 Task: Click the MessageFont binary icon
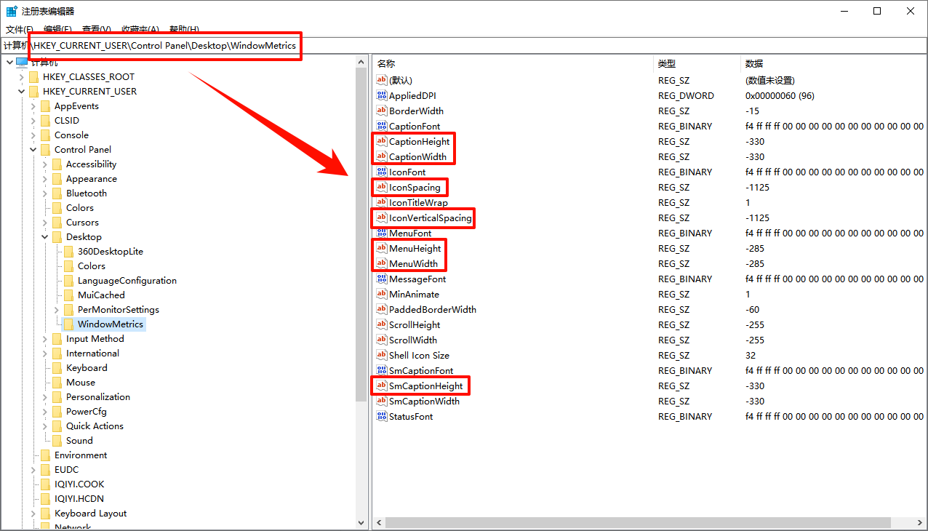[x=382, y=279]
